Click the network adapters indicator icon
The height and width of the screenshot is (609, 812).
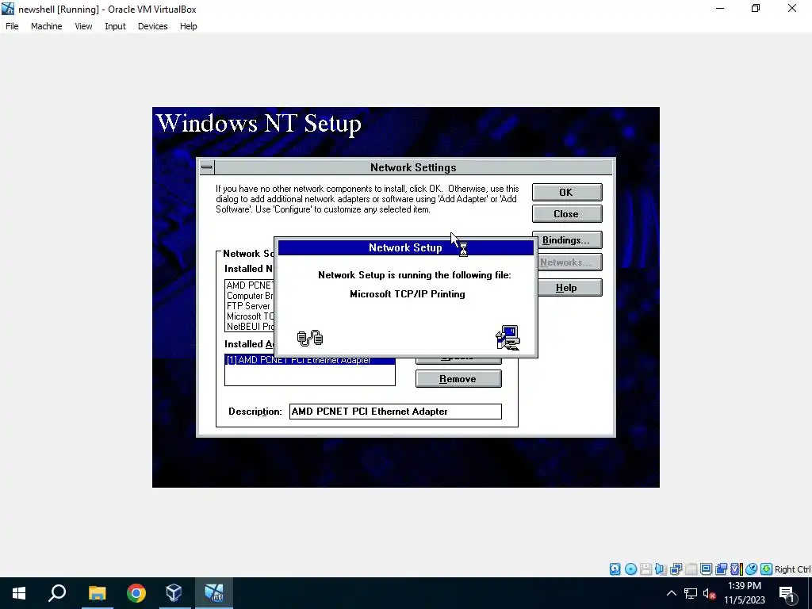point(676,569)
